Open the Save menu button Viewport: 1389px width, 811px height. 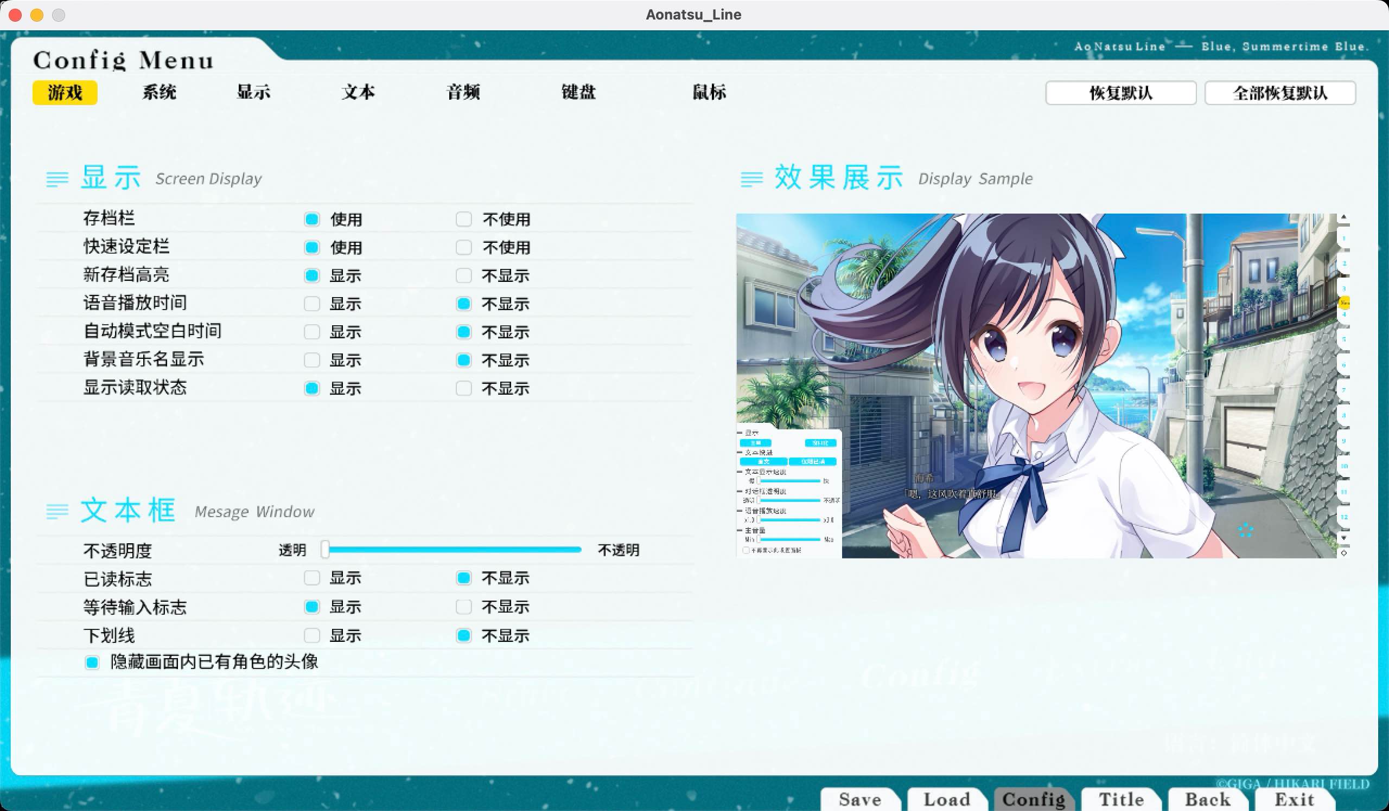pos(860,799)
